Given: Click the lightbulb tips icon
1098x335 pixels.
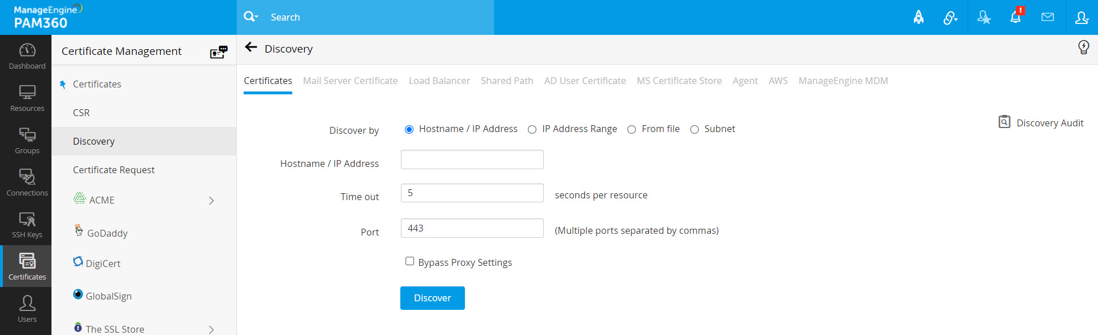Looking at the screenshot, I should [1083, 47].
